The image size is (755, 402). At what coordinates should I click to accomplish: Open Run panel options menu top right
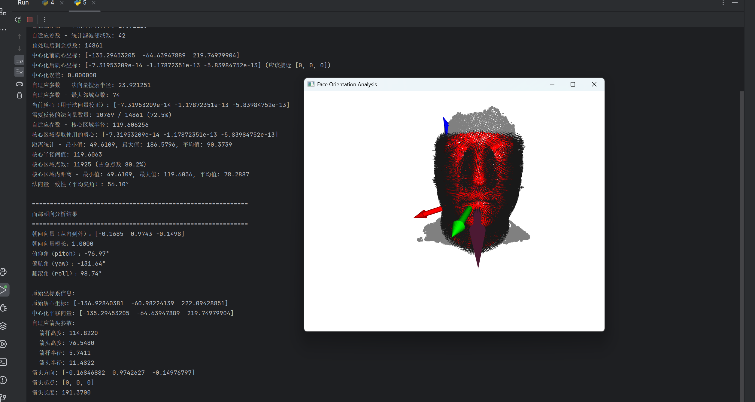click(723, 3)
